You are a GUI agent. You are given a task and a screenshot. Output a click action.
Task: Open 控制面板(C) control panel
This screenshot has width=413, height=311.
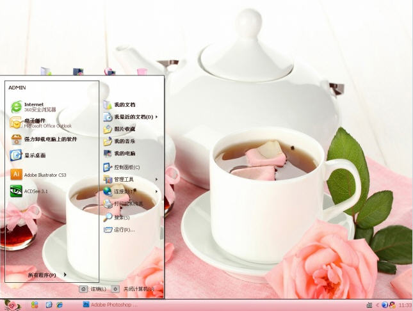coord(122,167)
